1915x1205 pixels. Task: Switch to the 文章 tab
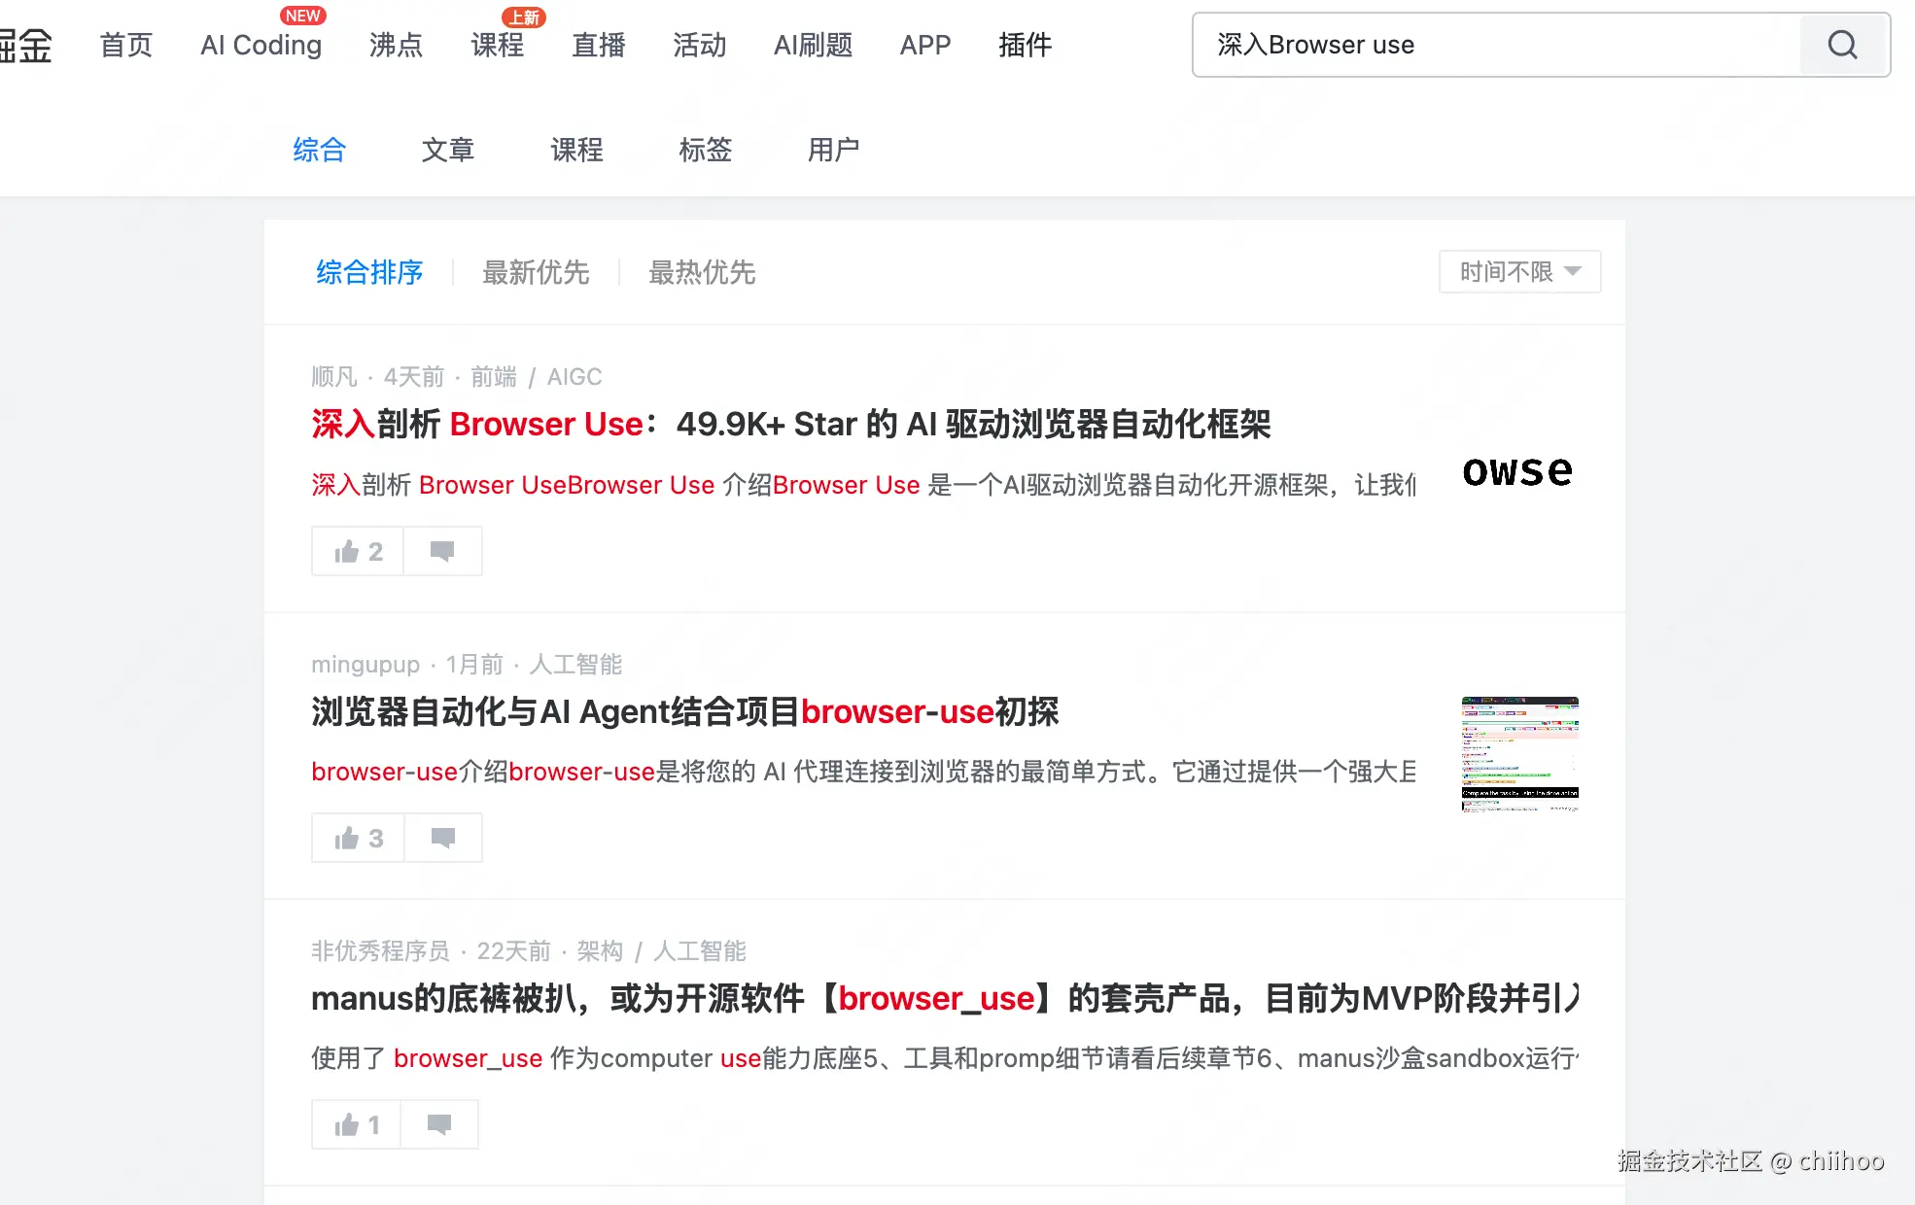(447, 150)
